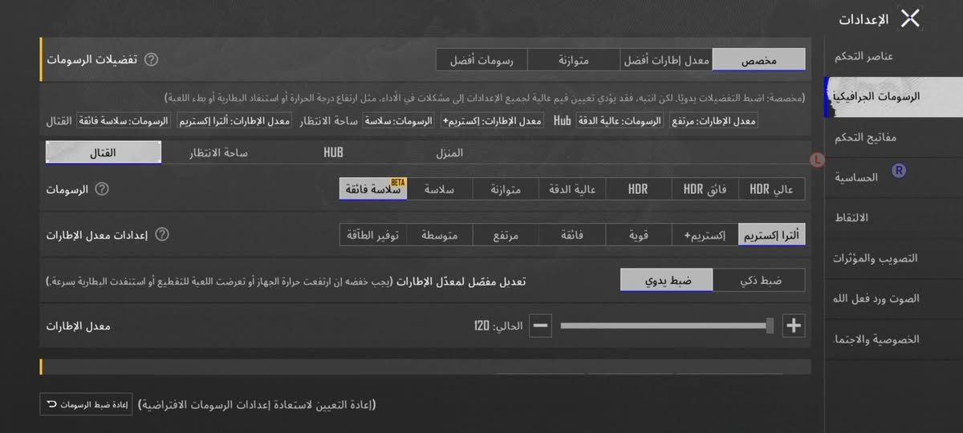The image size is (963, 433).
Task: Open عناصر التحكم in sidebar
Action: (x=893, y=56)
